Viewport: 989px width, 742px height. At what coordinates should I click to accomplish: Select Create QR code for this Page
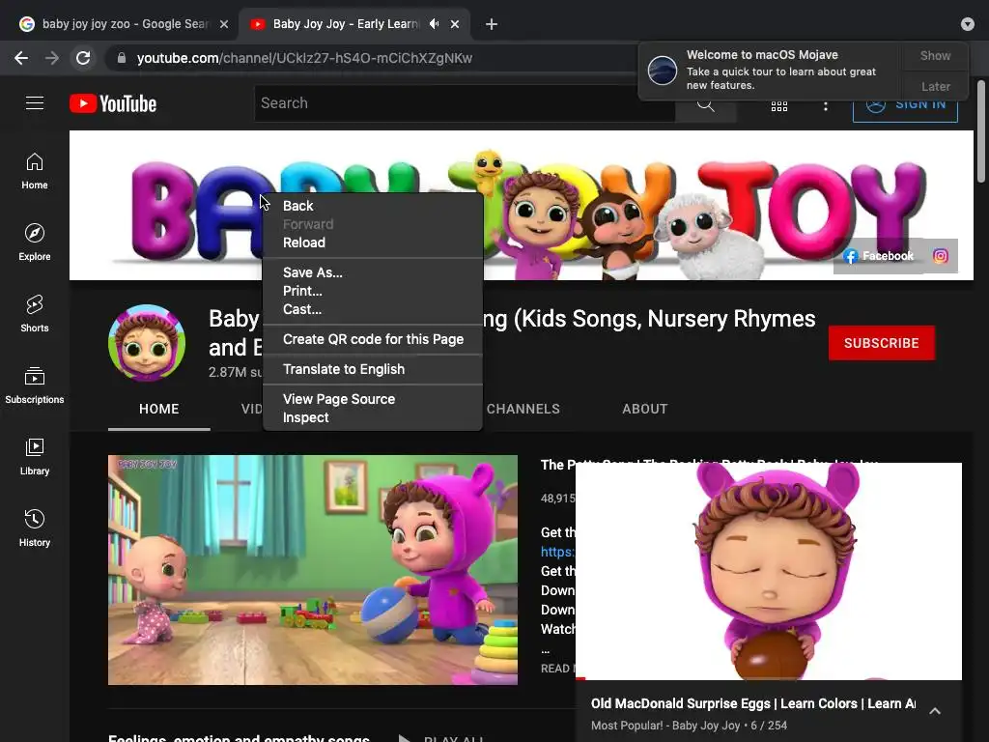[x=373, y=339]
